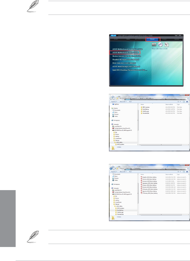This screenshot has width=190, height=261.
Task: Click Burn in BootSetting window toolbar
Action: click(x=130, y=172)
